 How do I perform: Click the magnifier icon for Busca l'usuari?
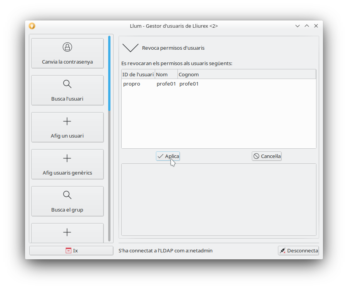click(67, 84)
